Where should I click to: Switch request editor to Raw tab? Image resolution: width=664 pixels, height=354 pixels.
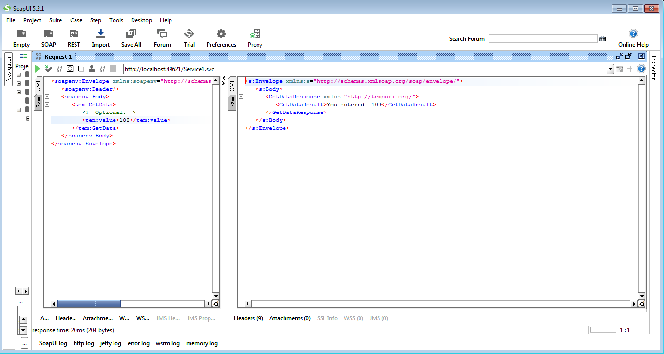point(38,101)
